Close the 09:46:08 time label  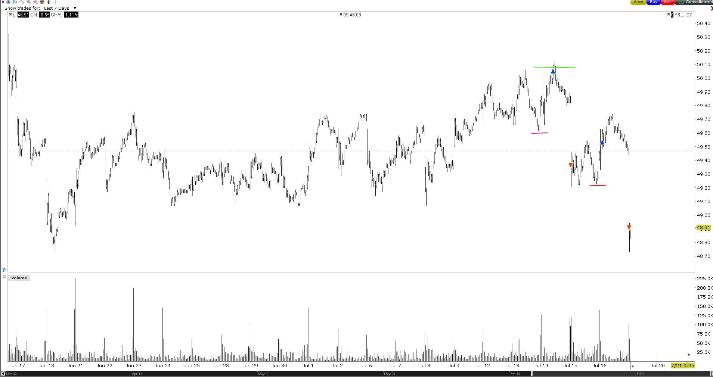pyautogui.click(x=341, y=15)
